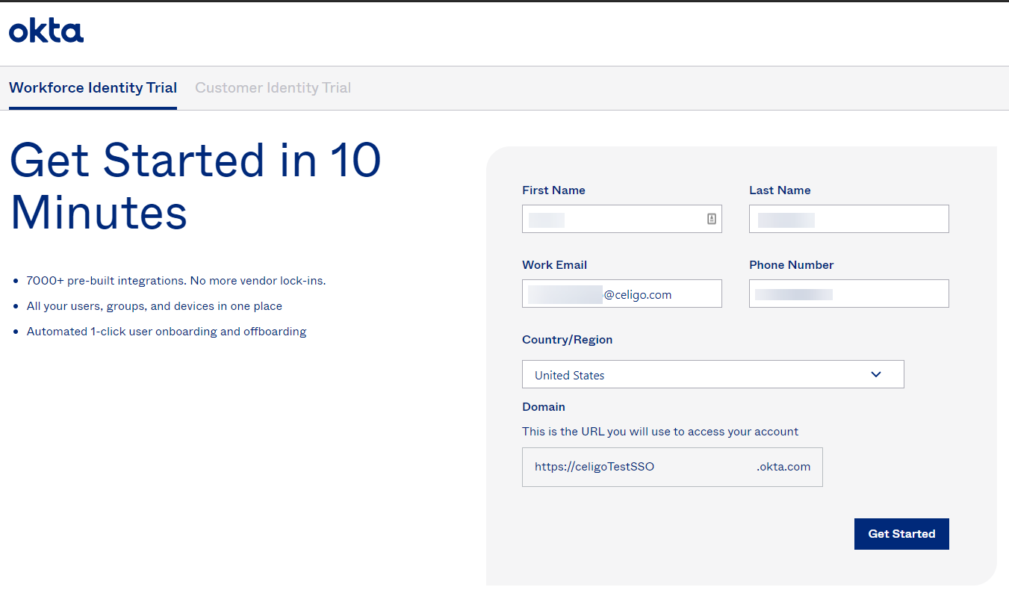Click the "Phone Number" label
This screenshot has height=596, width=1009.
click(792, 265)
